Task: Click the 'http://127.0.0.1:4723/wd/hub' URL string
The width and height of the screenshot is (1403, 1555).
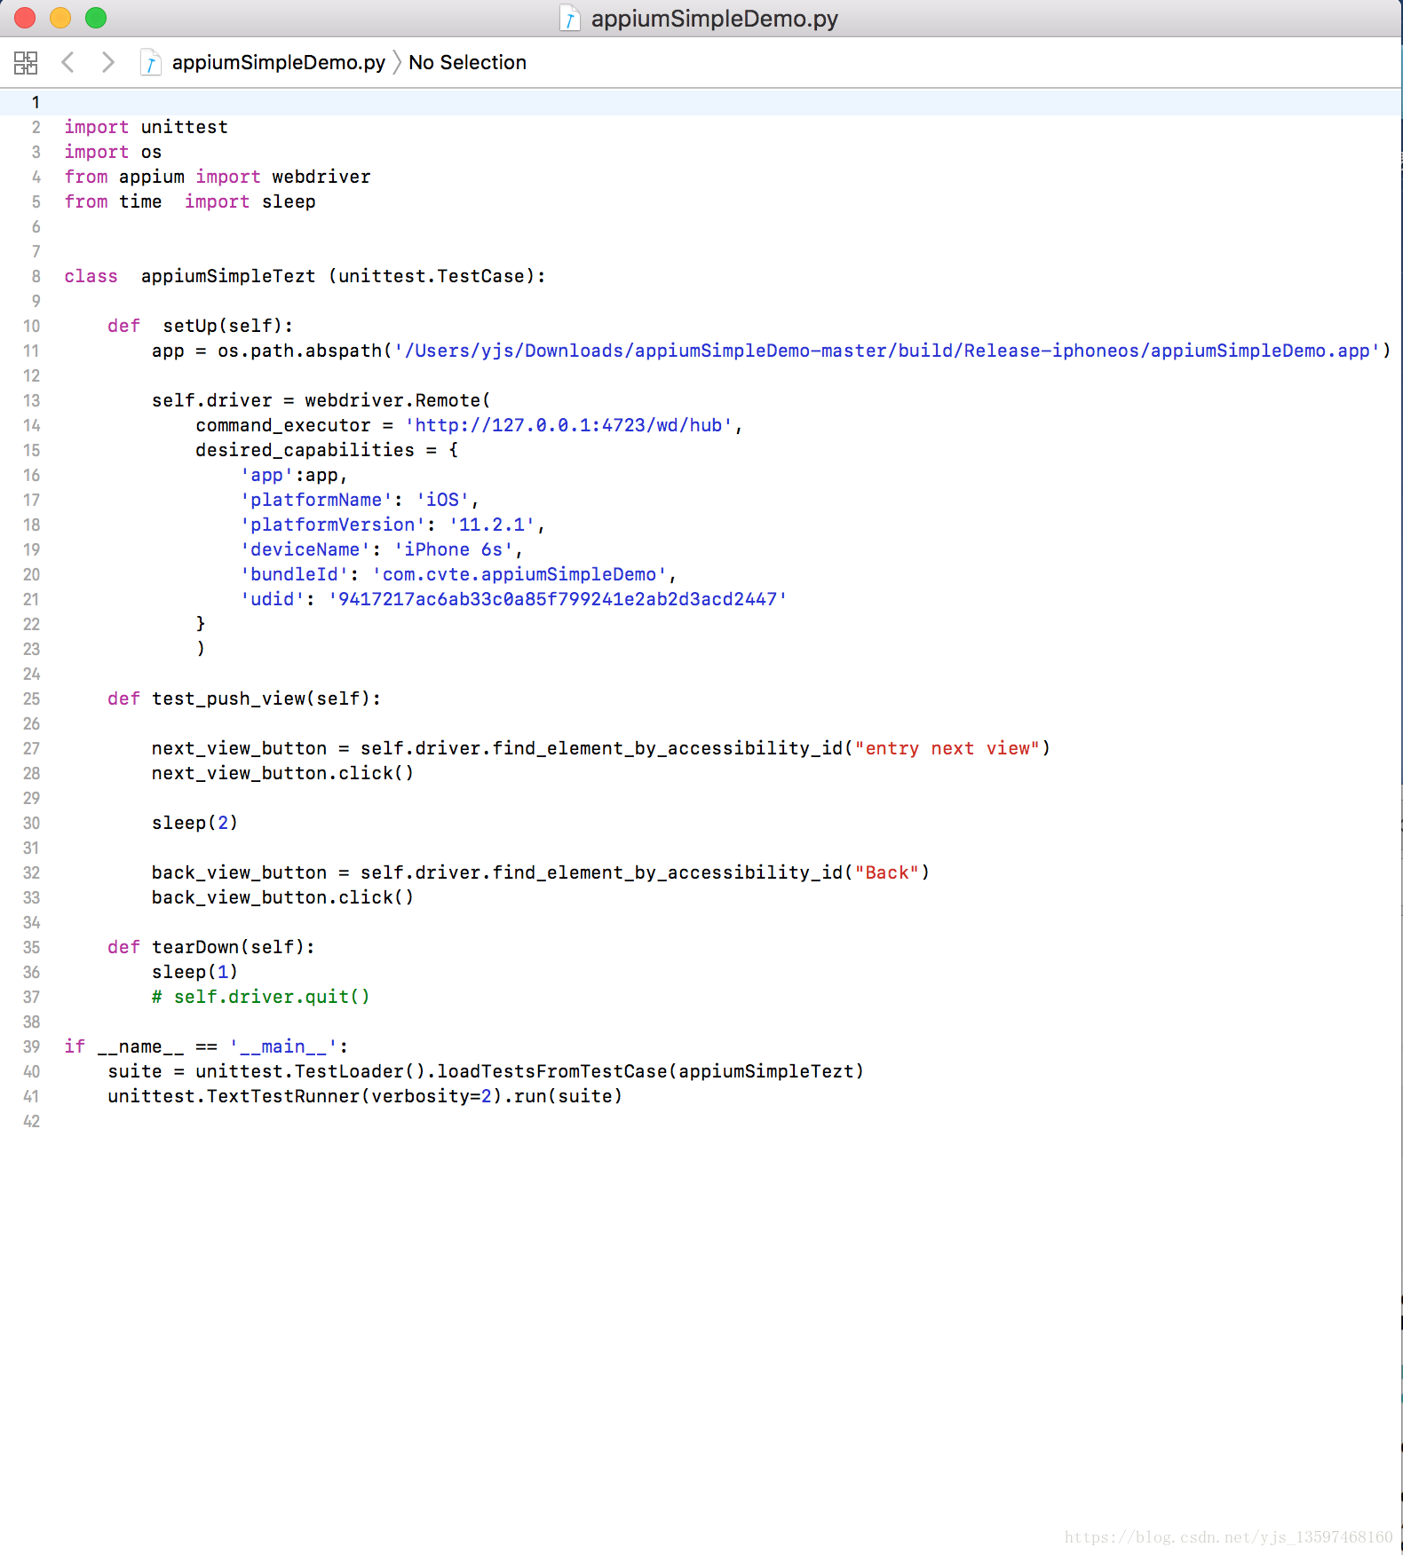Action: [569, 425]
